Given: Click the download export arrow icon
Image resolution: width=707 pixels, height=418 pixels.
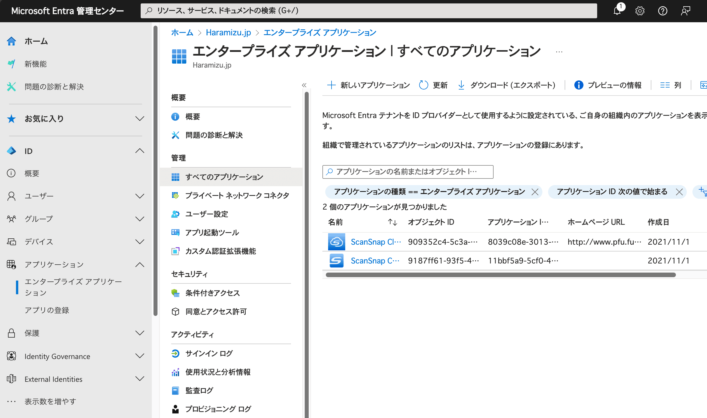Looking at the screenshot, I should tap(461, 85).
